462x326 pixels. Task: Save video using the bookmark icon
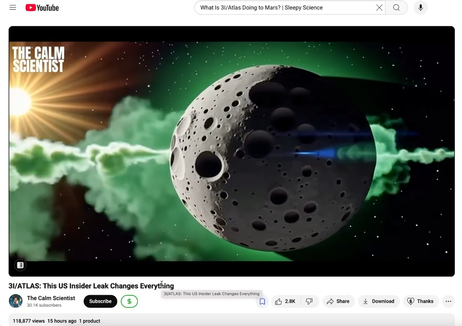(262, 302)
